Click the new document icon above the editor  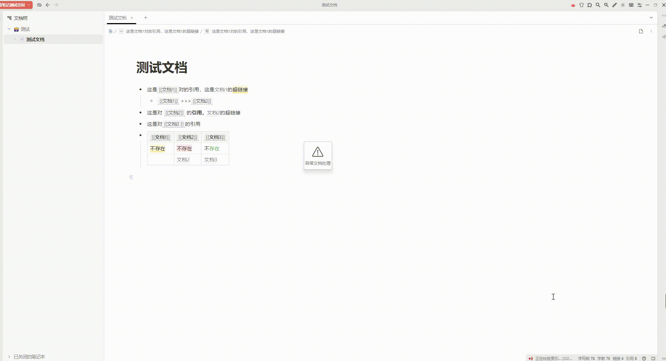(x=640, y=31)
